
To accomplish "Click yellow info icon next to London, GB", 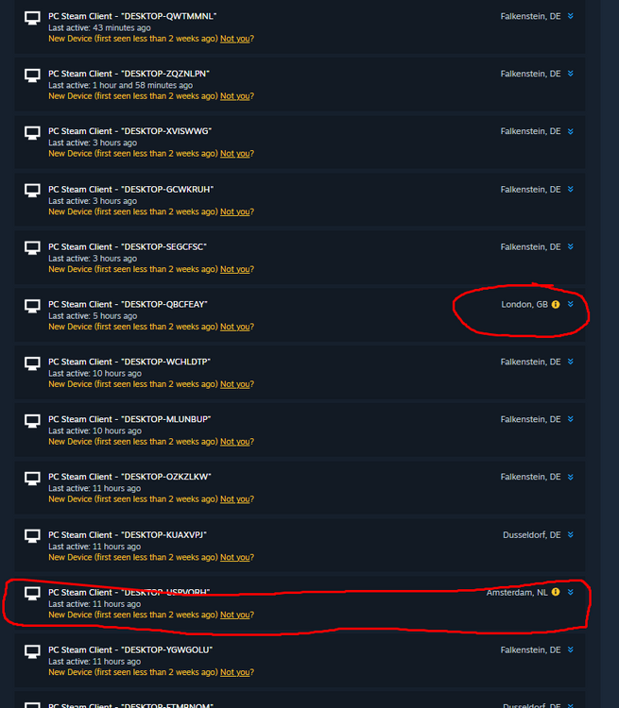I will pos(556,304).
